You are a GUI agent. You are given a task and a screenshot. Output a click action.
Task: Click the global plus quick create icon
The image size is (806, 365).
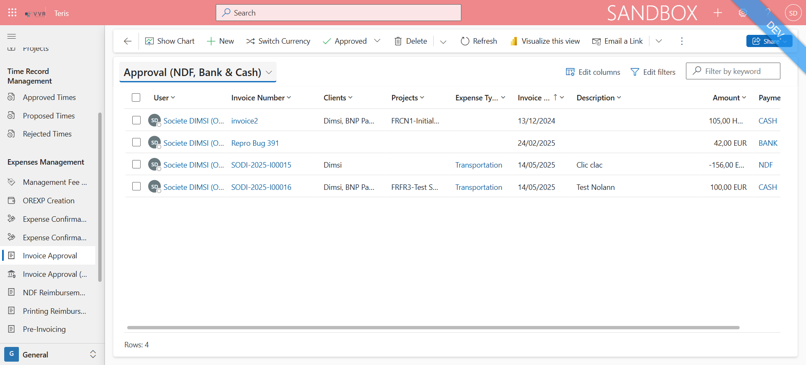718,13
